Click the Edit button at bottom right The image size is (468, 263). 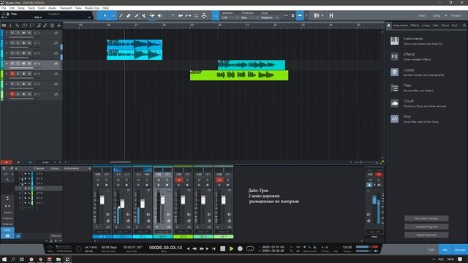[x=431, y=250]
